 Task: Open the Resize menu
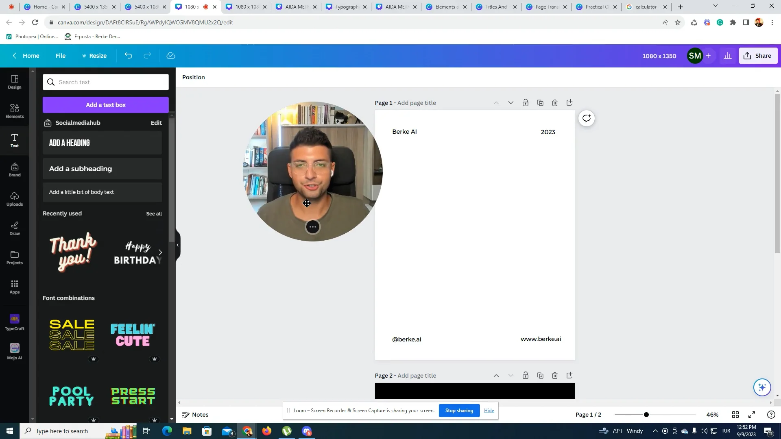94,56
